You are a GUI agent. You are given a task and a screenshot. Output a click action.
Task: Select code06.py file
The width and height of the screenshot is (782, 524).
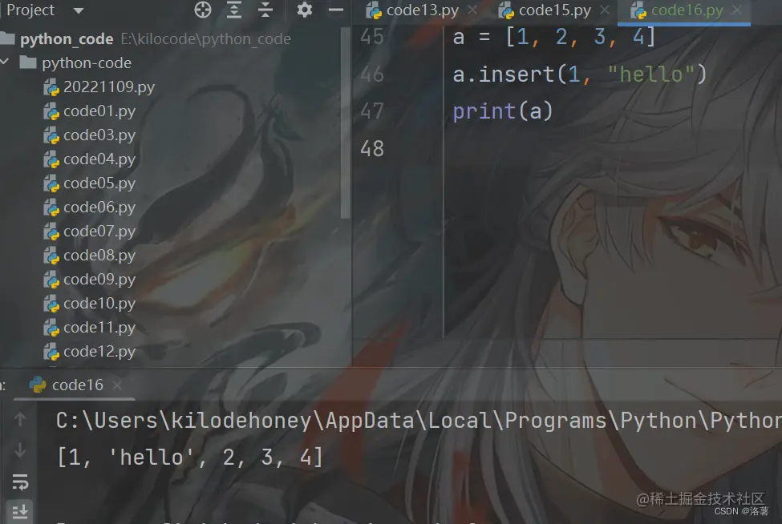[99, 208]
